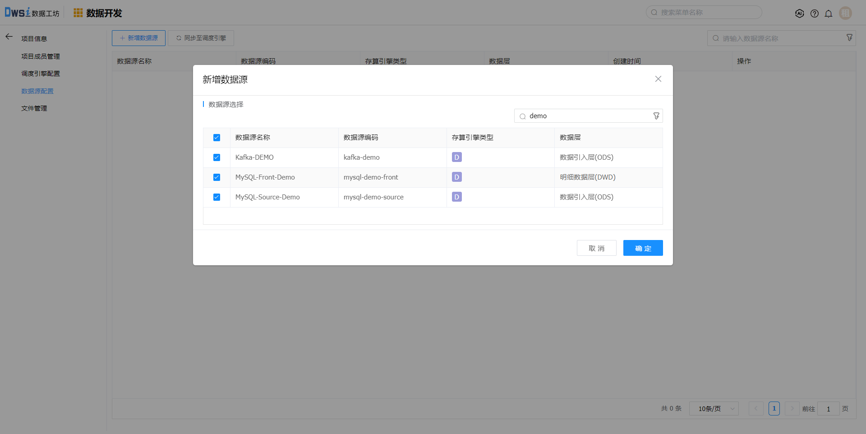Click the user avatar icon
The width and height of the screenshot is (866, 434).
point(845,13)
